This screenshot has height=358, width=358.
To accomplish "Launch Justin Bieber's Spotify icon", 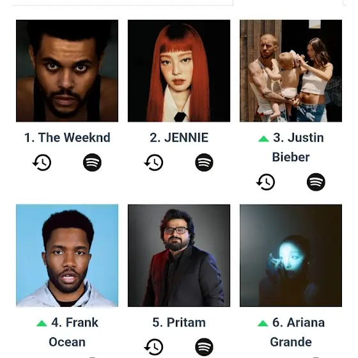I will 316,182.
